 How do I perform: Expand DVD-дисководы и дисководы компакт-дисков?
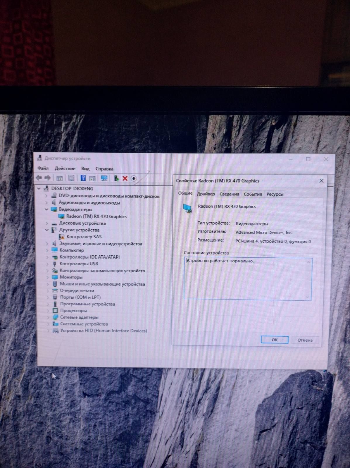click(46, 196)
